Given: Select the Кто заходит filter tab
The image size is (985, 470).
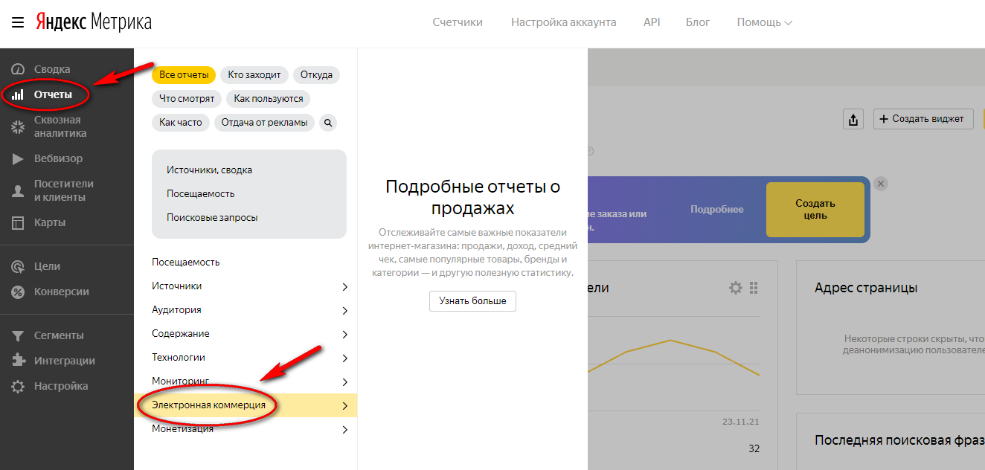Looking at the screenshot, I should [x=254, y=75].
